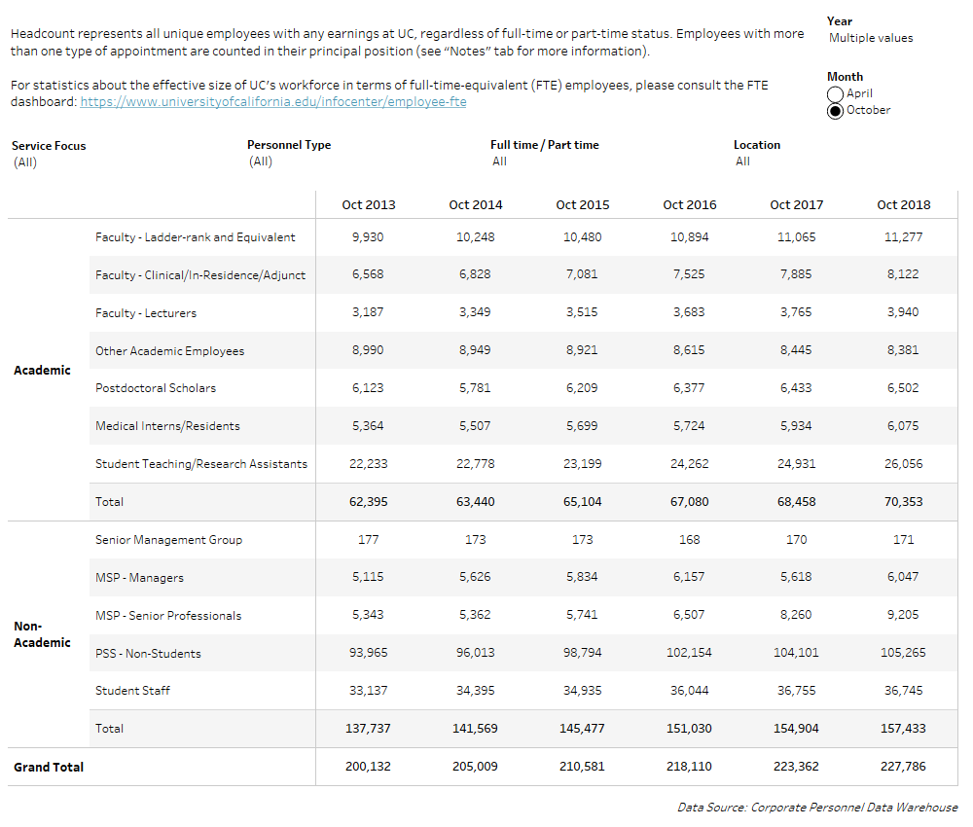Open the Personnel Type filter dropdown
This screenshot has width=973, height=827.
(261, 162)
